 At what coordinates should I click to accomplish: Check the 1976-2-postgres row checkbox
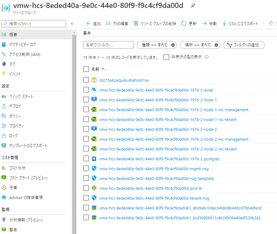point(86,159)
